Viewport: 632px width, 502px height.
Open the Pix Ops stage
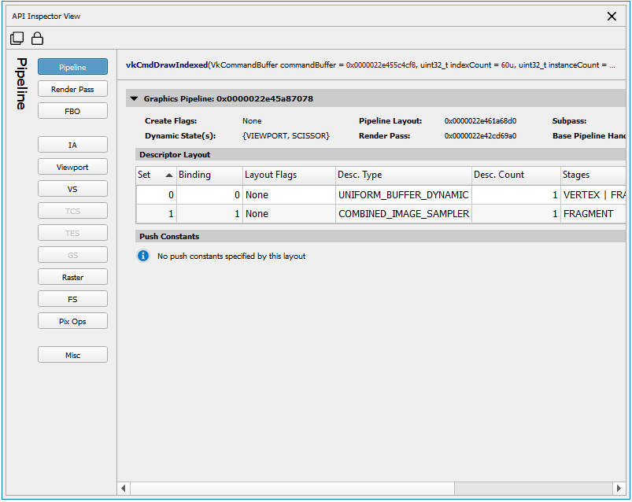click(x=72, y=322)
